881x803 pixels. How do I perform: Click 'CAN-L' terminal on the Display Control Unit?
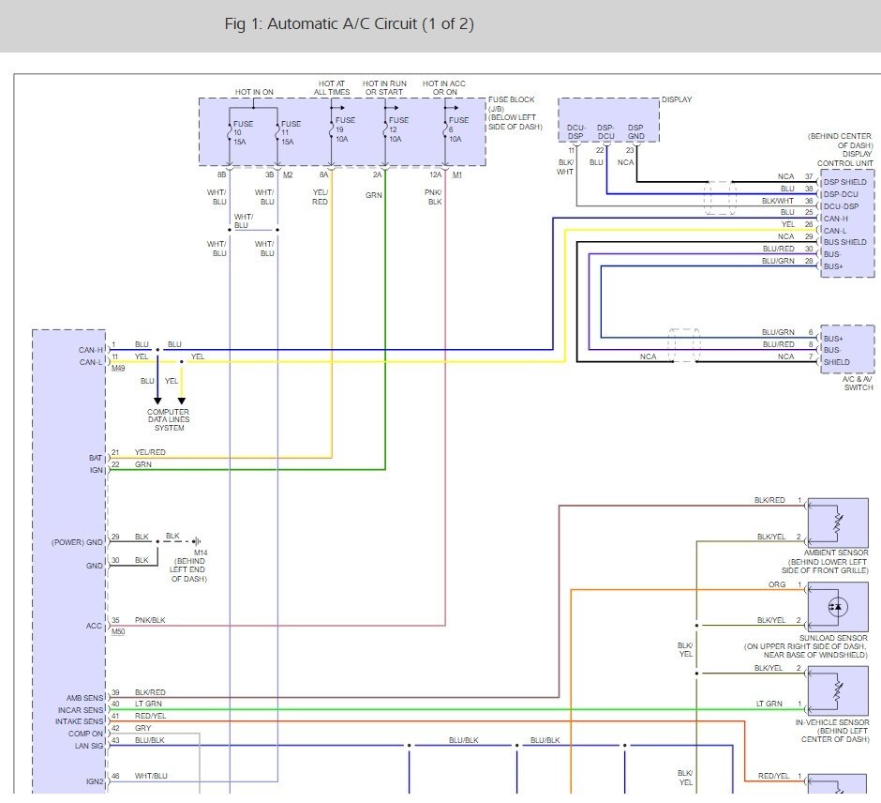pos(835,231)
